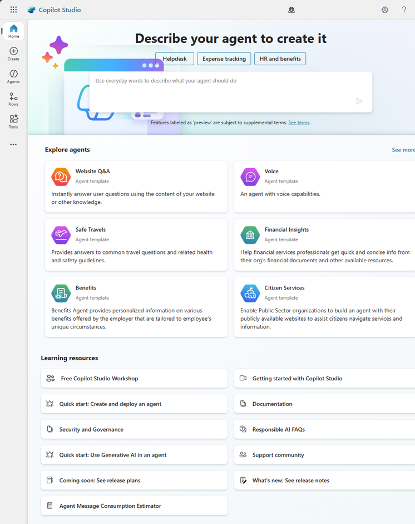This screenshot has width=415, height=524.
Task: Choose the Expense tracking suggestion chip
Action: click(224, 59)
